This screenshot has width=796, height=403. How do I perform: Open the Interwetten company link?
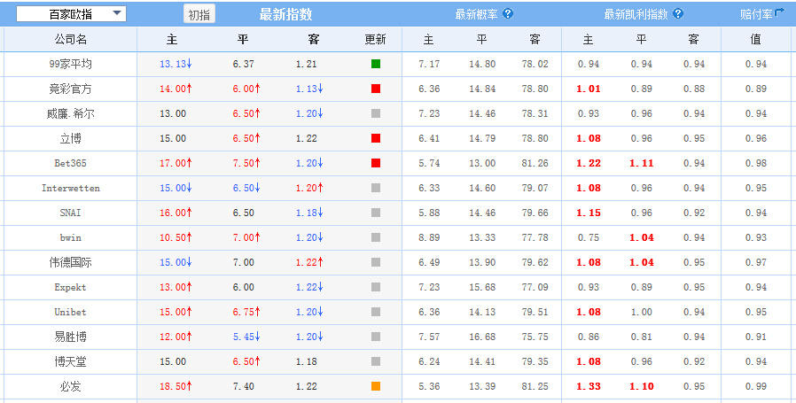[70, 189]
